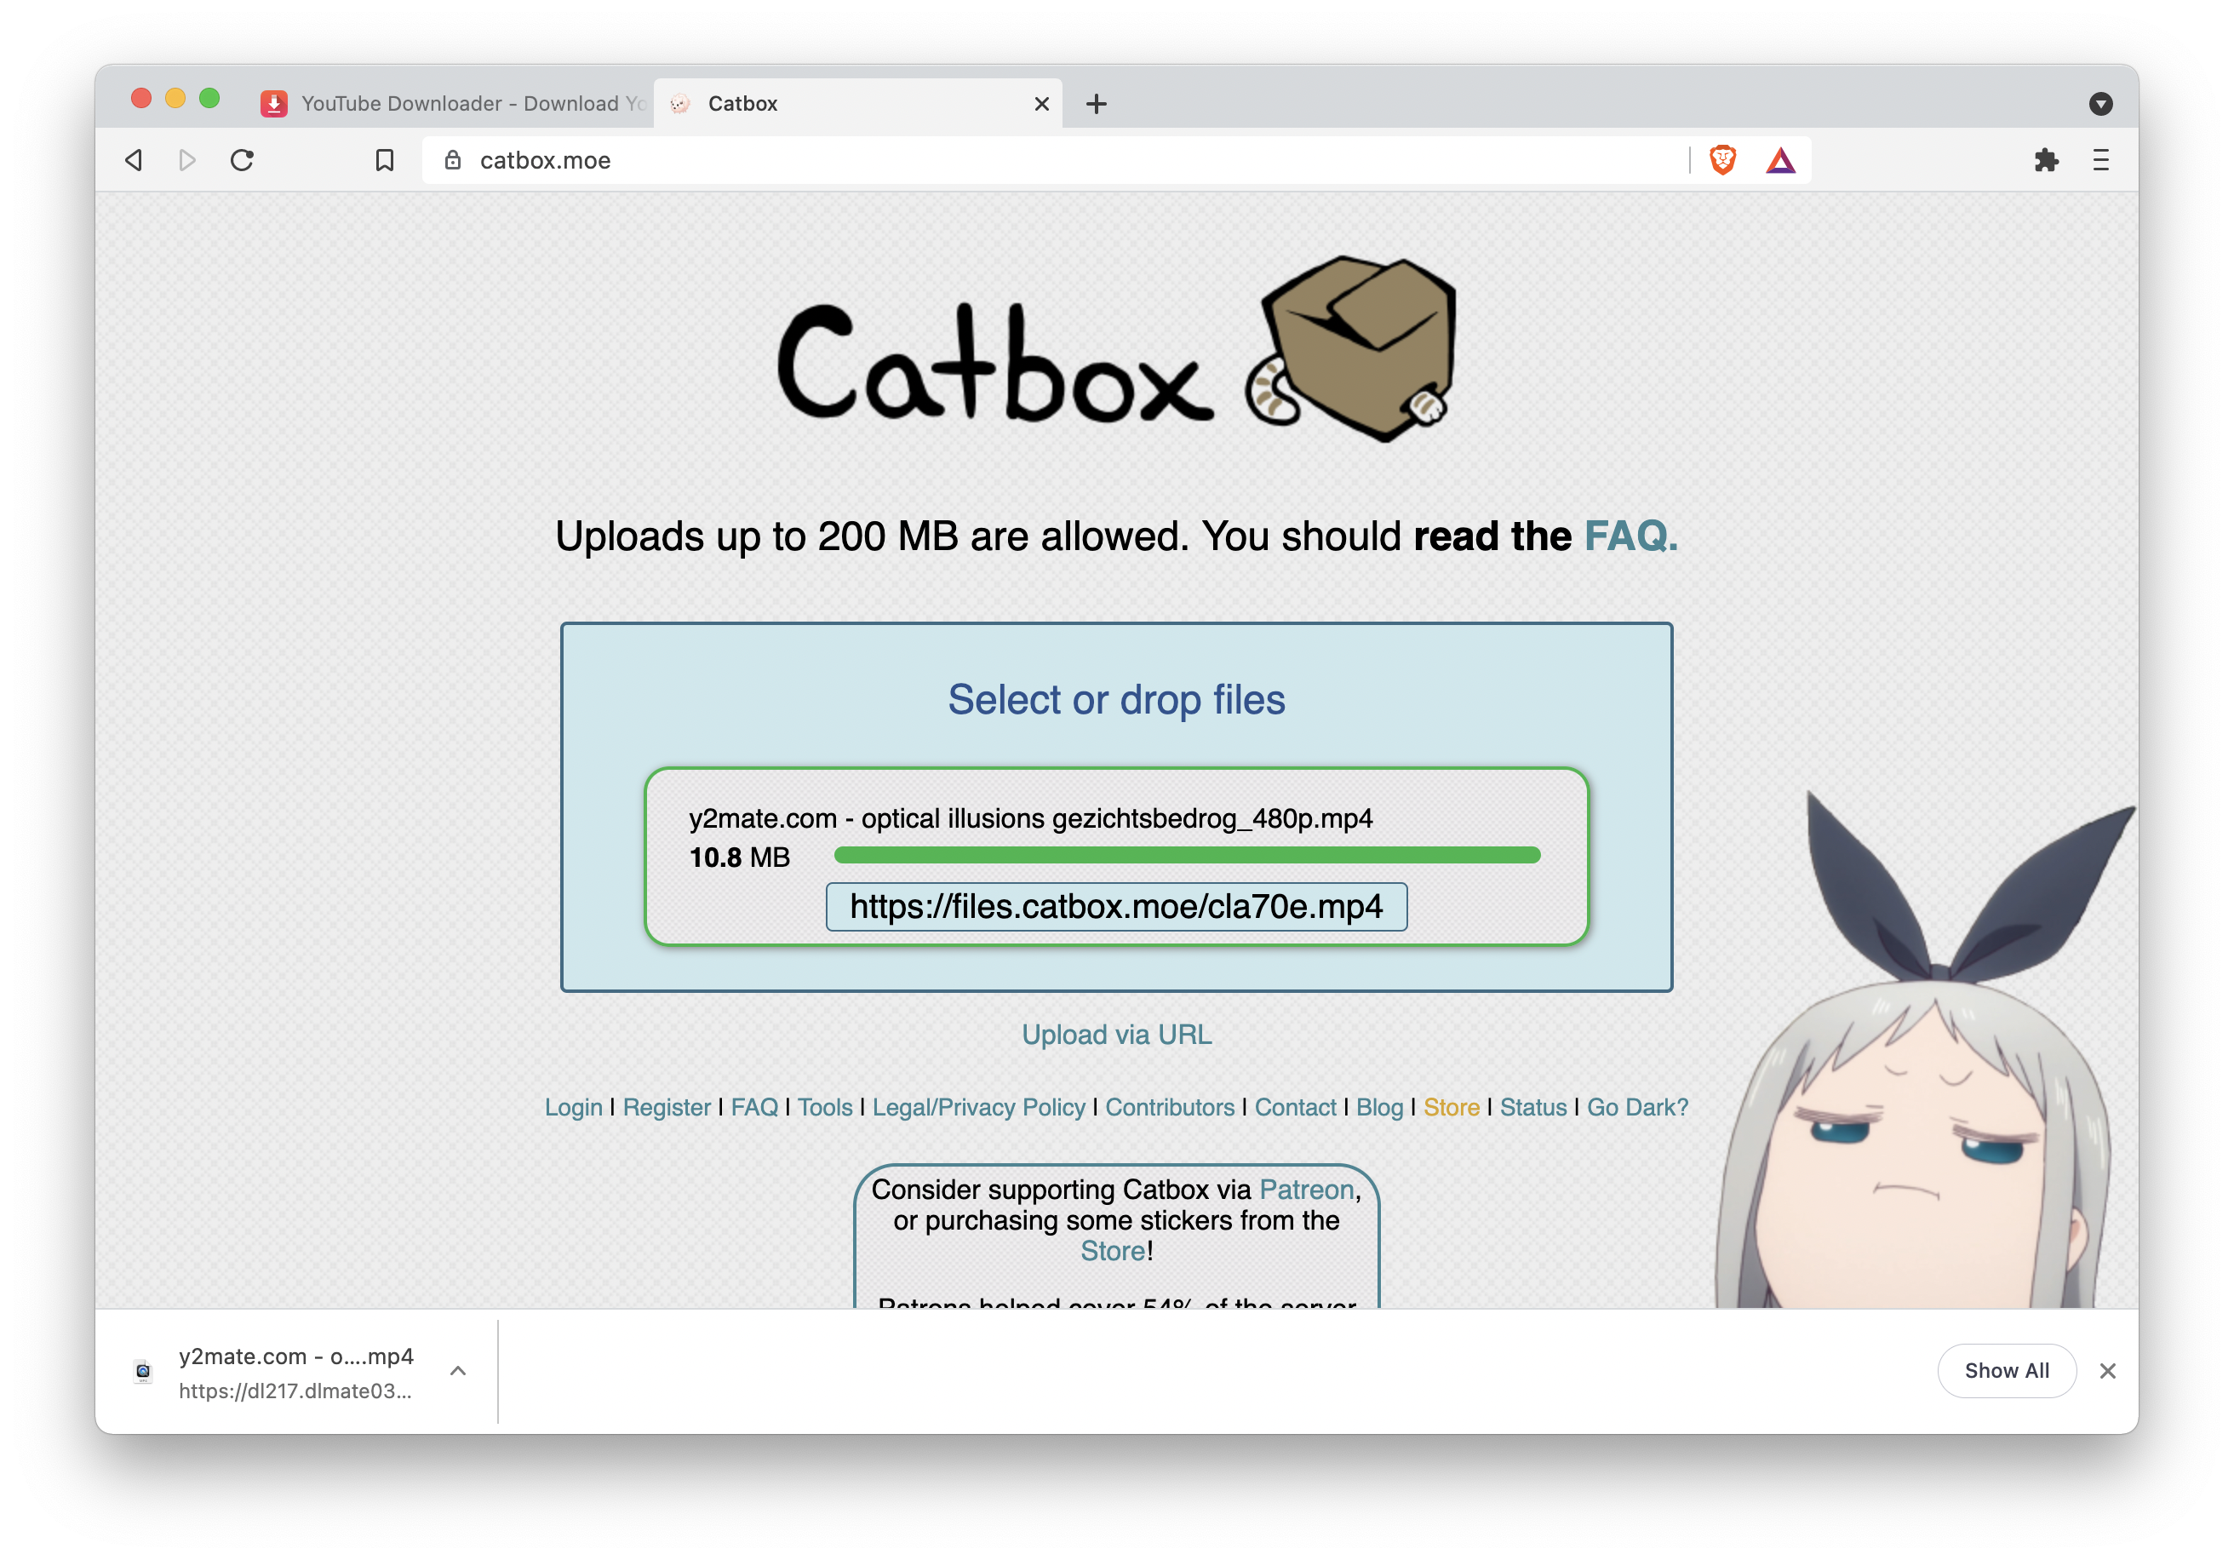The height and width of the screenshot is (1560, 2234).
Task: Select the Catbox tab
Action: click(x=856, y=103)
